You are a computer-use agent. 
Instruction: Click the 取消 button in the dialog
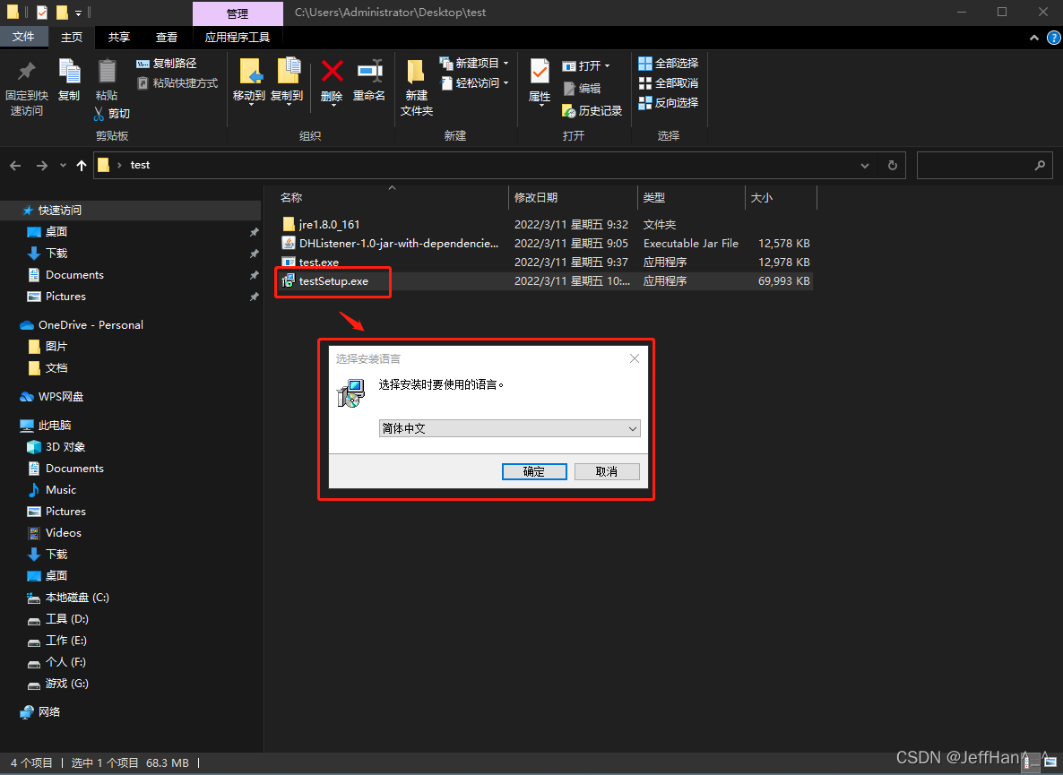607,470
